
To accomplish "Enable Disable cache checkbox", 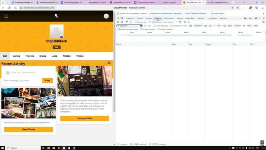I will click(x=150, y=22).
